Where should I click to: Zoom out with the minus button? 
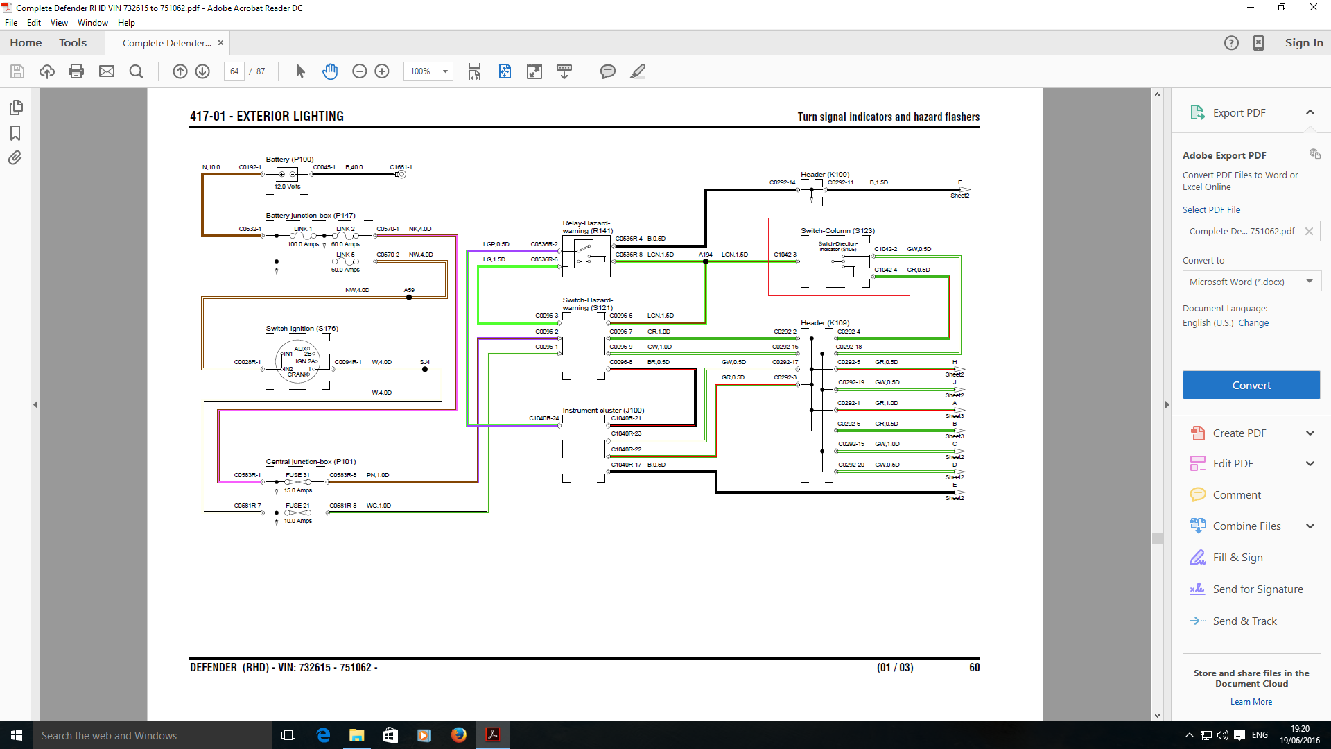tap(359, 71)
